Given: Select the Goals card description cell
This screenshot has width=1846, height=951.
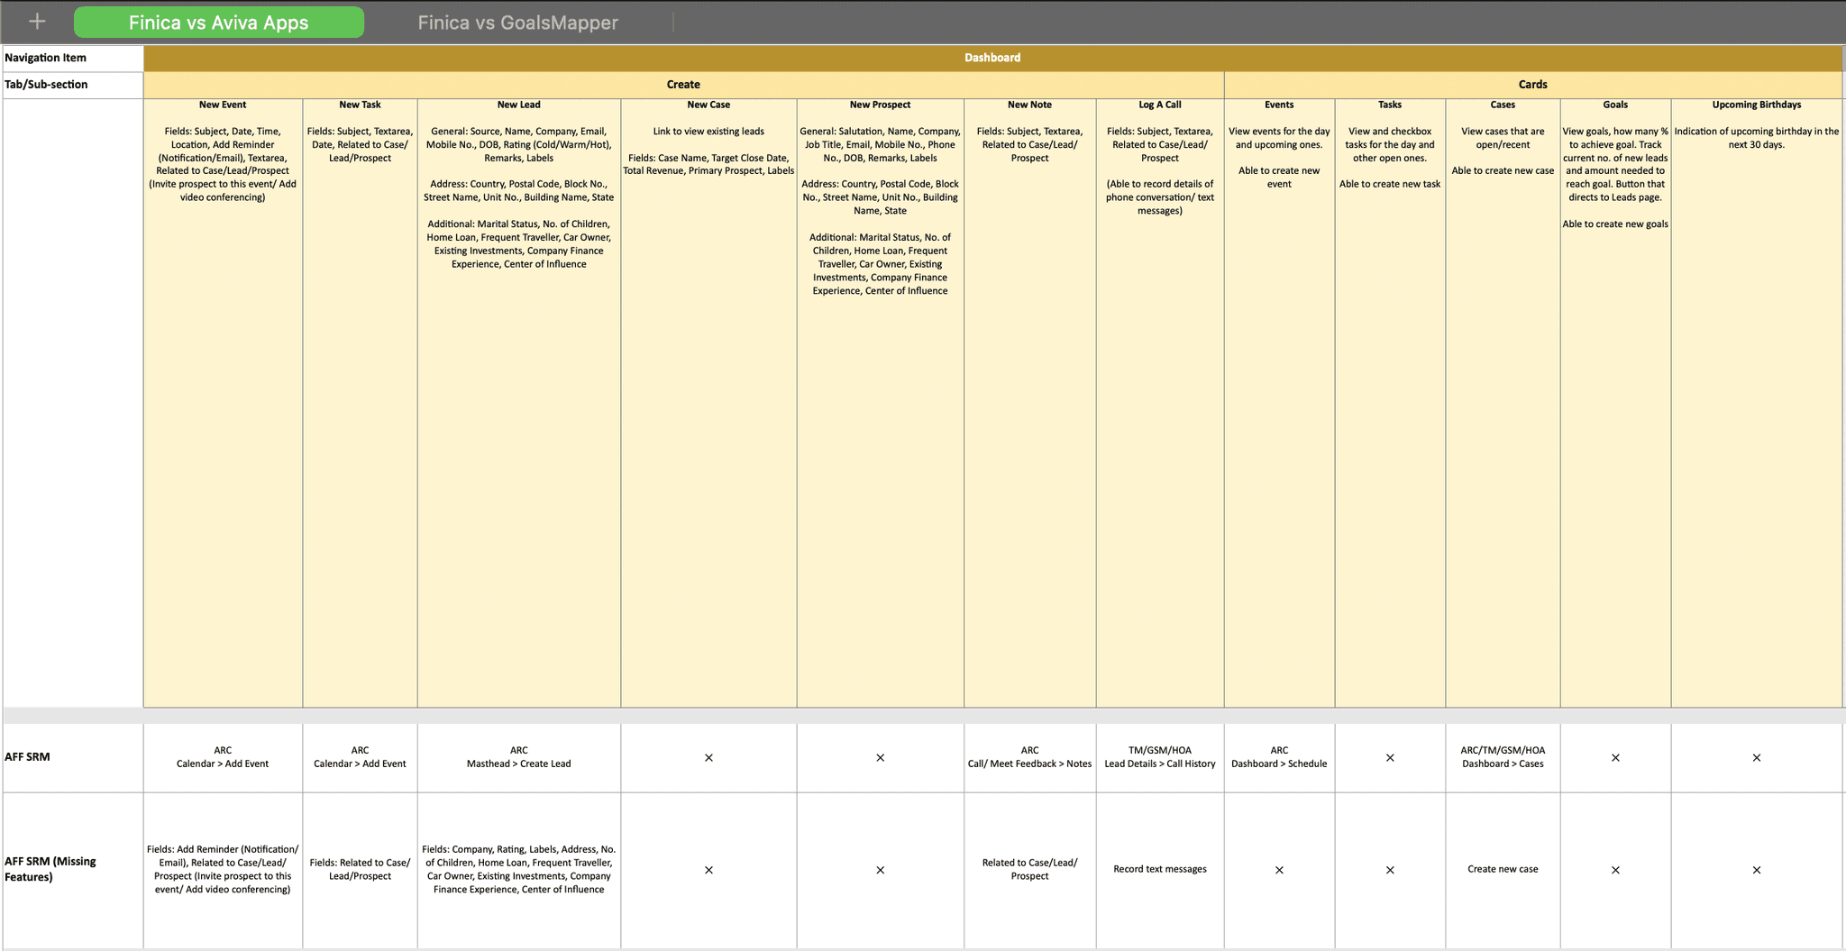Looking at the screenshot, I should pyautogui.click(x=1615, y=403).
